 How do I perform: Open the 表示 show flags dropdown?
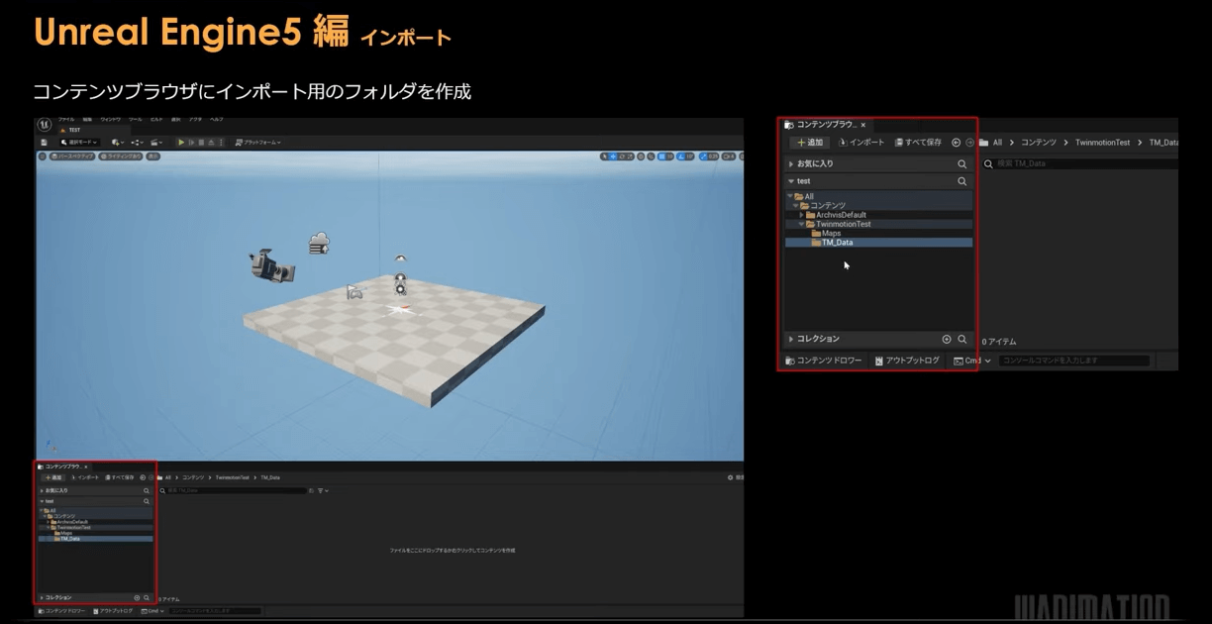[153, 156]
